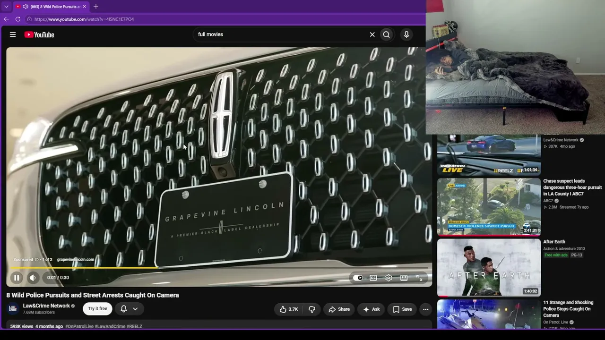Select the YouTube URL address bar
Screen dimensions: 605x340
tap(84, 19)
